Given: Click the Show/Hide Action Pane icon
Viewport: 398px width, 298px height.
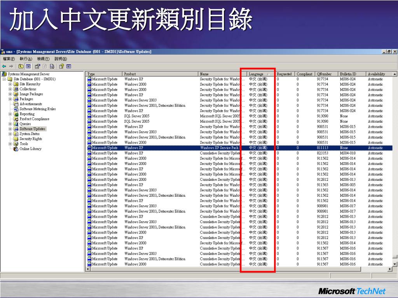Looking at the screenshot, I should click(x=68, y=66).
